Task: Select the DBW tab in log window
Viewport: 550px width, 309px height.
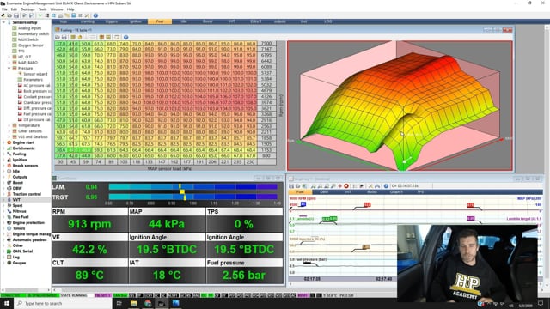Action: pos(325,192)
